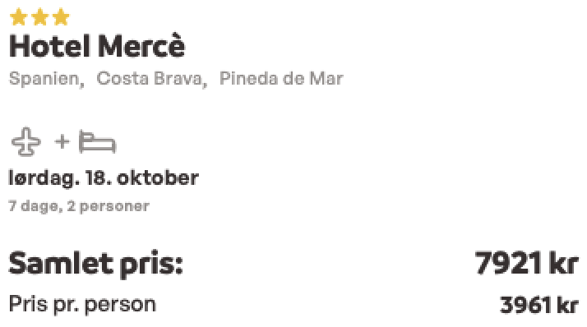Image resolution: width=587 pixels, height=327 pixels.
Task: Click the word Mercè in the heading
Action: click(x=141, y=46)
